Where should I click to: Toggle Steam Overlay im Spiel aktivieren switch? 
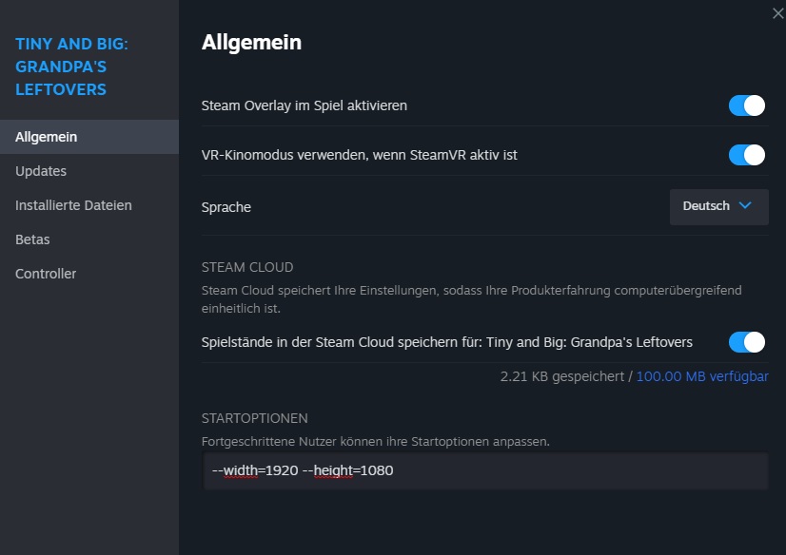746,105
